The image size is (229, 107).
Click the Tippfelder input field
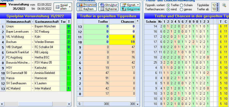(214, 5)
